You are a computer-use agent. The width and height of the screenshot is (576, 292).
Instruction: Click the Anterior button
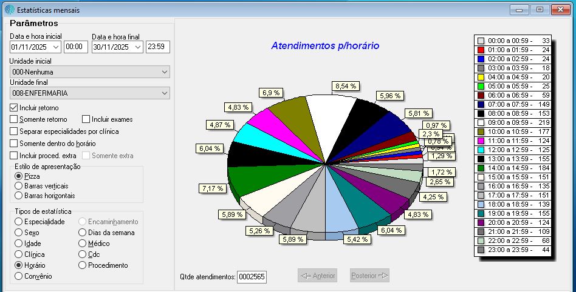point(317,276)
